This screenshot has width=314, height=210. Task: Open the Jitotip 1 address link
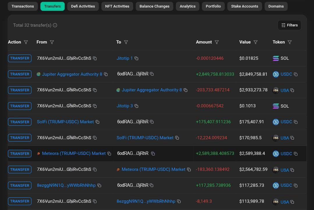click(x=125, y=58)
